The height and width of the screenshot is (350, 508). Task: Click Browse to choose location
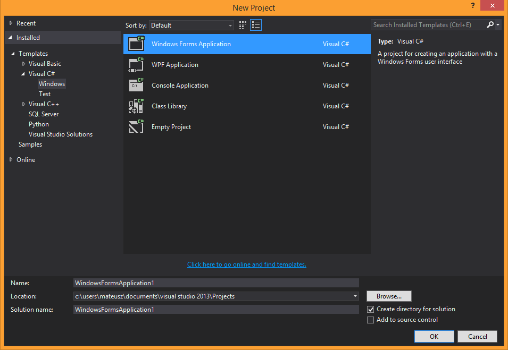[x=389, y=296]
